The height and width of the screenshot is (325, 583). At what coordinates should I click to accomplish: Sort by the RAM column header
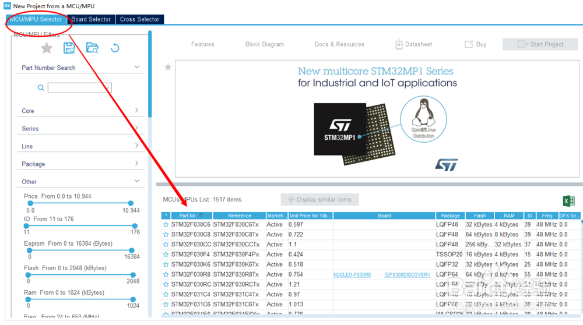[509, 216]
